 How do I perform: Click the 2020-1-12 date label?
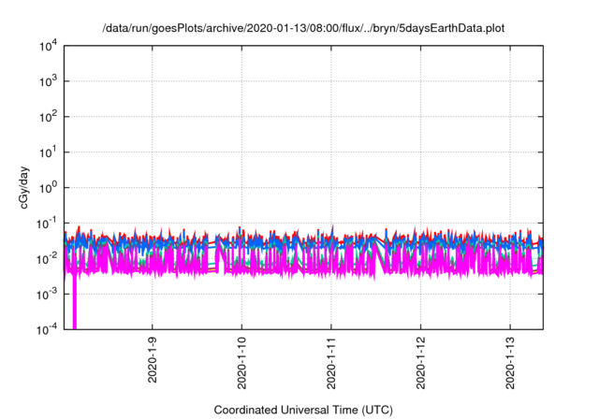[x=420, y=363]
